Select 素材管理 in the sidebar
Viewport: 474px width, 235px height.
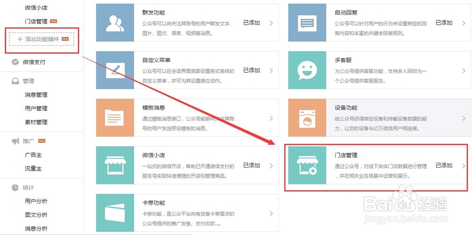pyautogui.click(x=36, y=122)
